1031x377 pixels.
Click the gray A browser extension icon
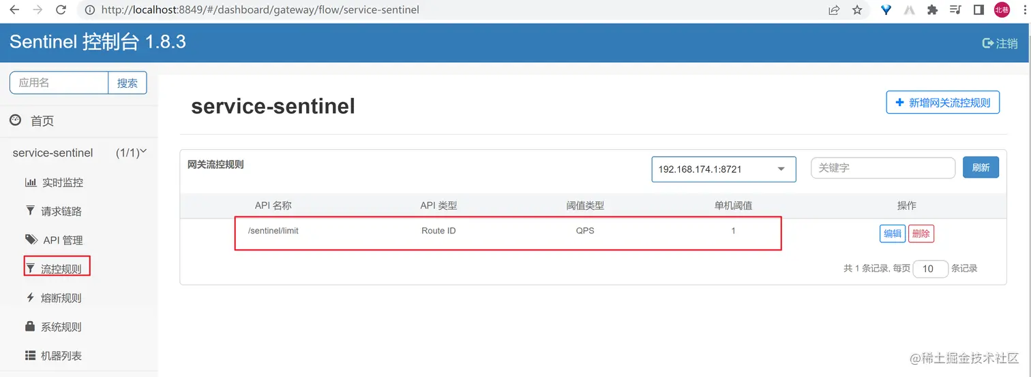pos(909,10)
